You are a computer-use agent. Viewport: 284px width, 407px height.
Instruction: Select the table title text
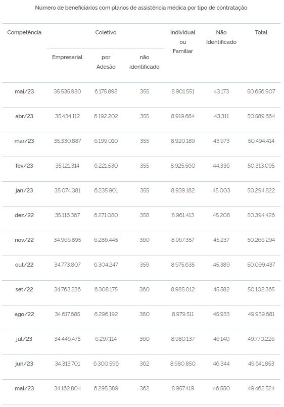click(141, 8)
